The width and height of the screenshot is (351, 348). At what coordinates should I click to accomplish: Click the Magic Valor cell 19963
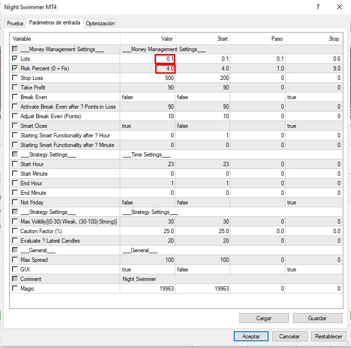(147, 289)
